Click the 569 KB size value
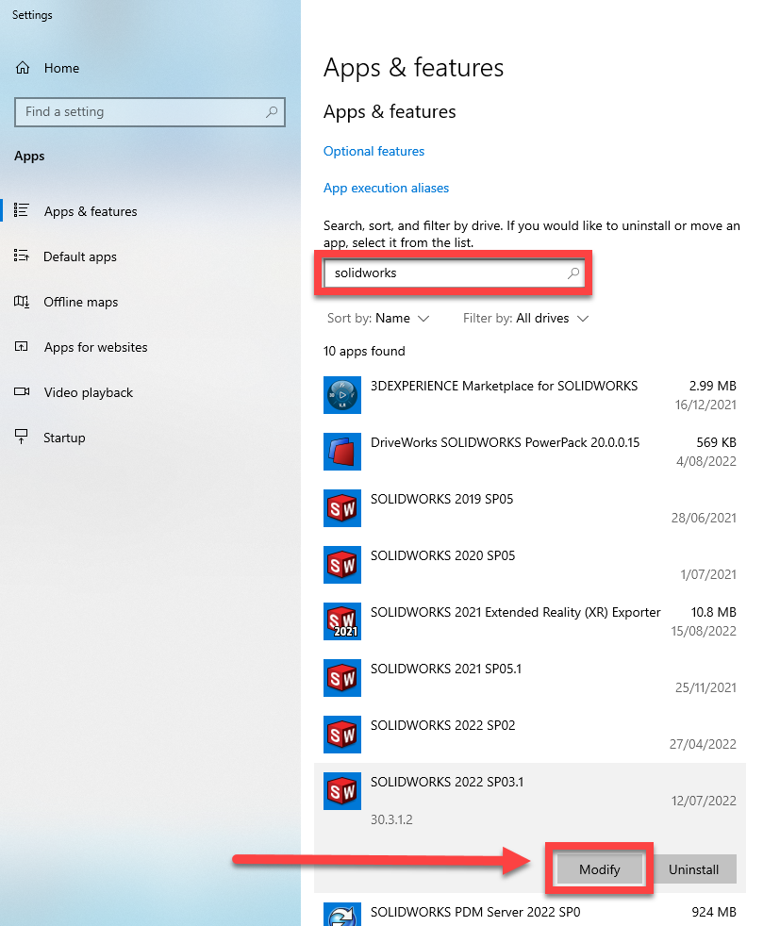780x926 pixels. (x=716, y=442)
